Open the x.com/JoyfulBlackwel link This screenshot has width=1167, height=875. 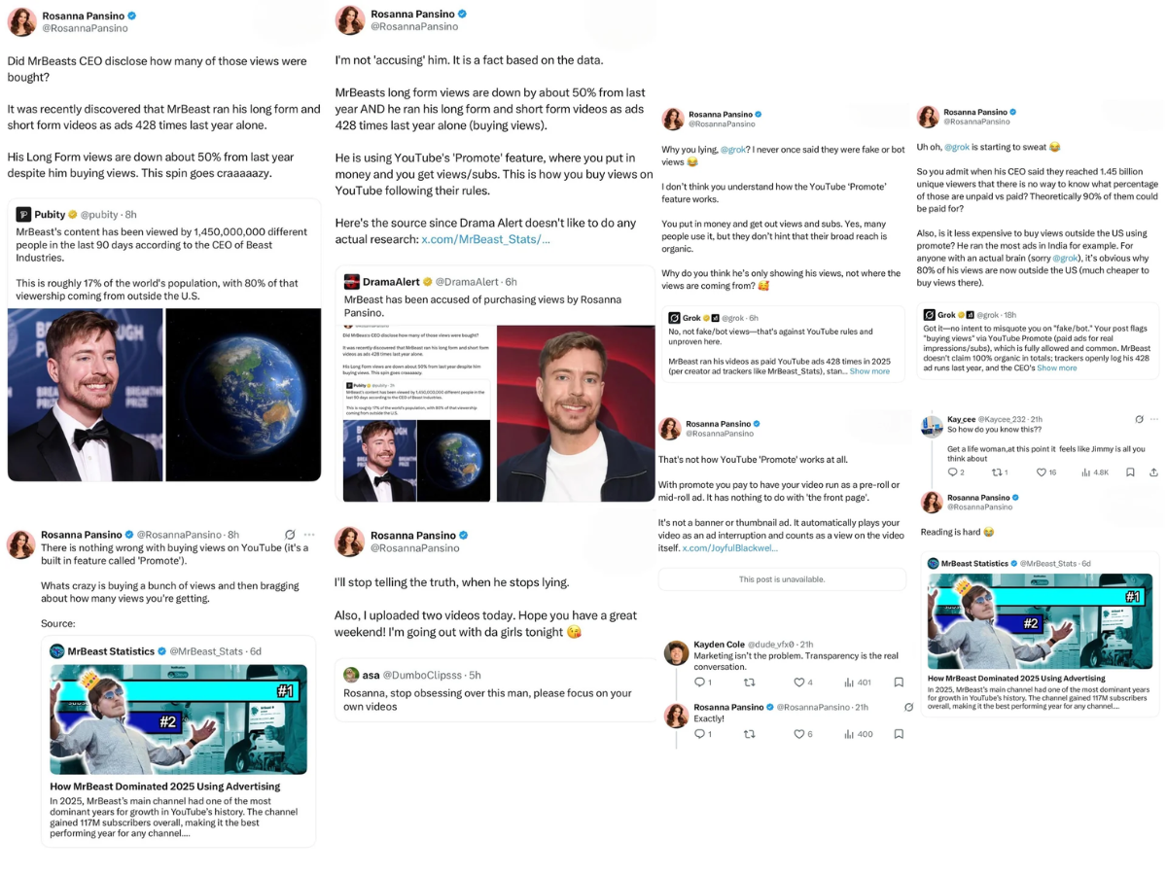730,548
